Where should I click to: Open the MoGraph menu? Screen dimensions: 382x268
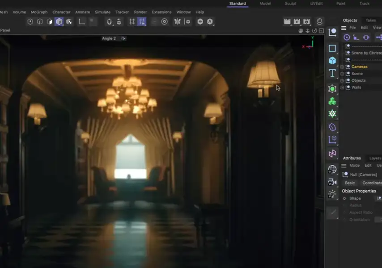(x=38, y=12)
